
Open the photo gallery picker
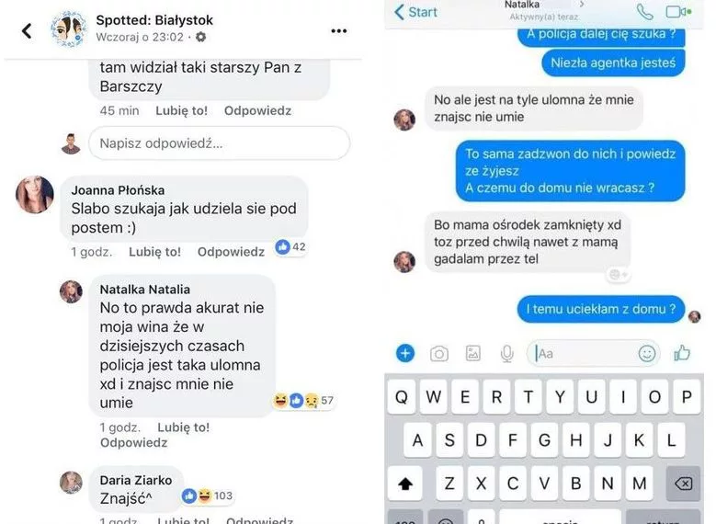(x=473, y=353)
